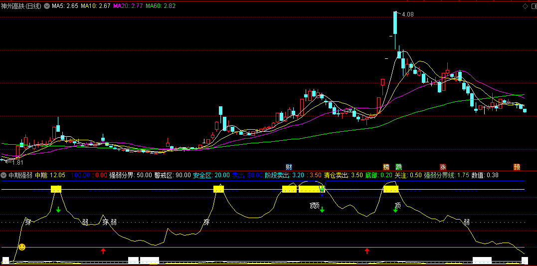Click the 强弱分界: 50.00 value
537x266 pixels.
[131, 175]
